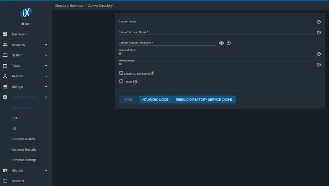Click the root username label

(x=28, y=24)
